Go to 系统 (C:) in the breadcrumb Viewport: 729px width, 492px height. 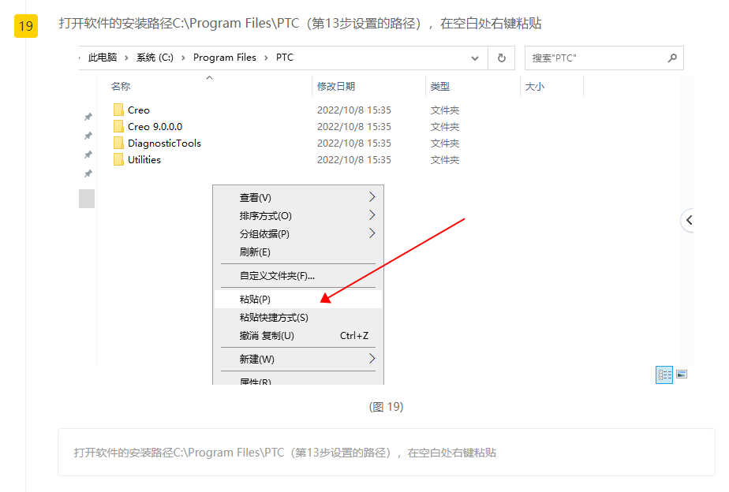click(x=155, y=58)
